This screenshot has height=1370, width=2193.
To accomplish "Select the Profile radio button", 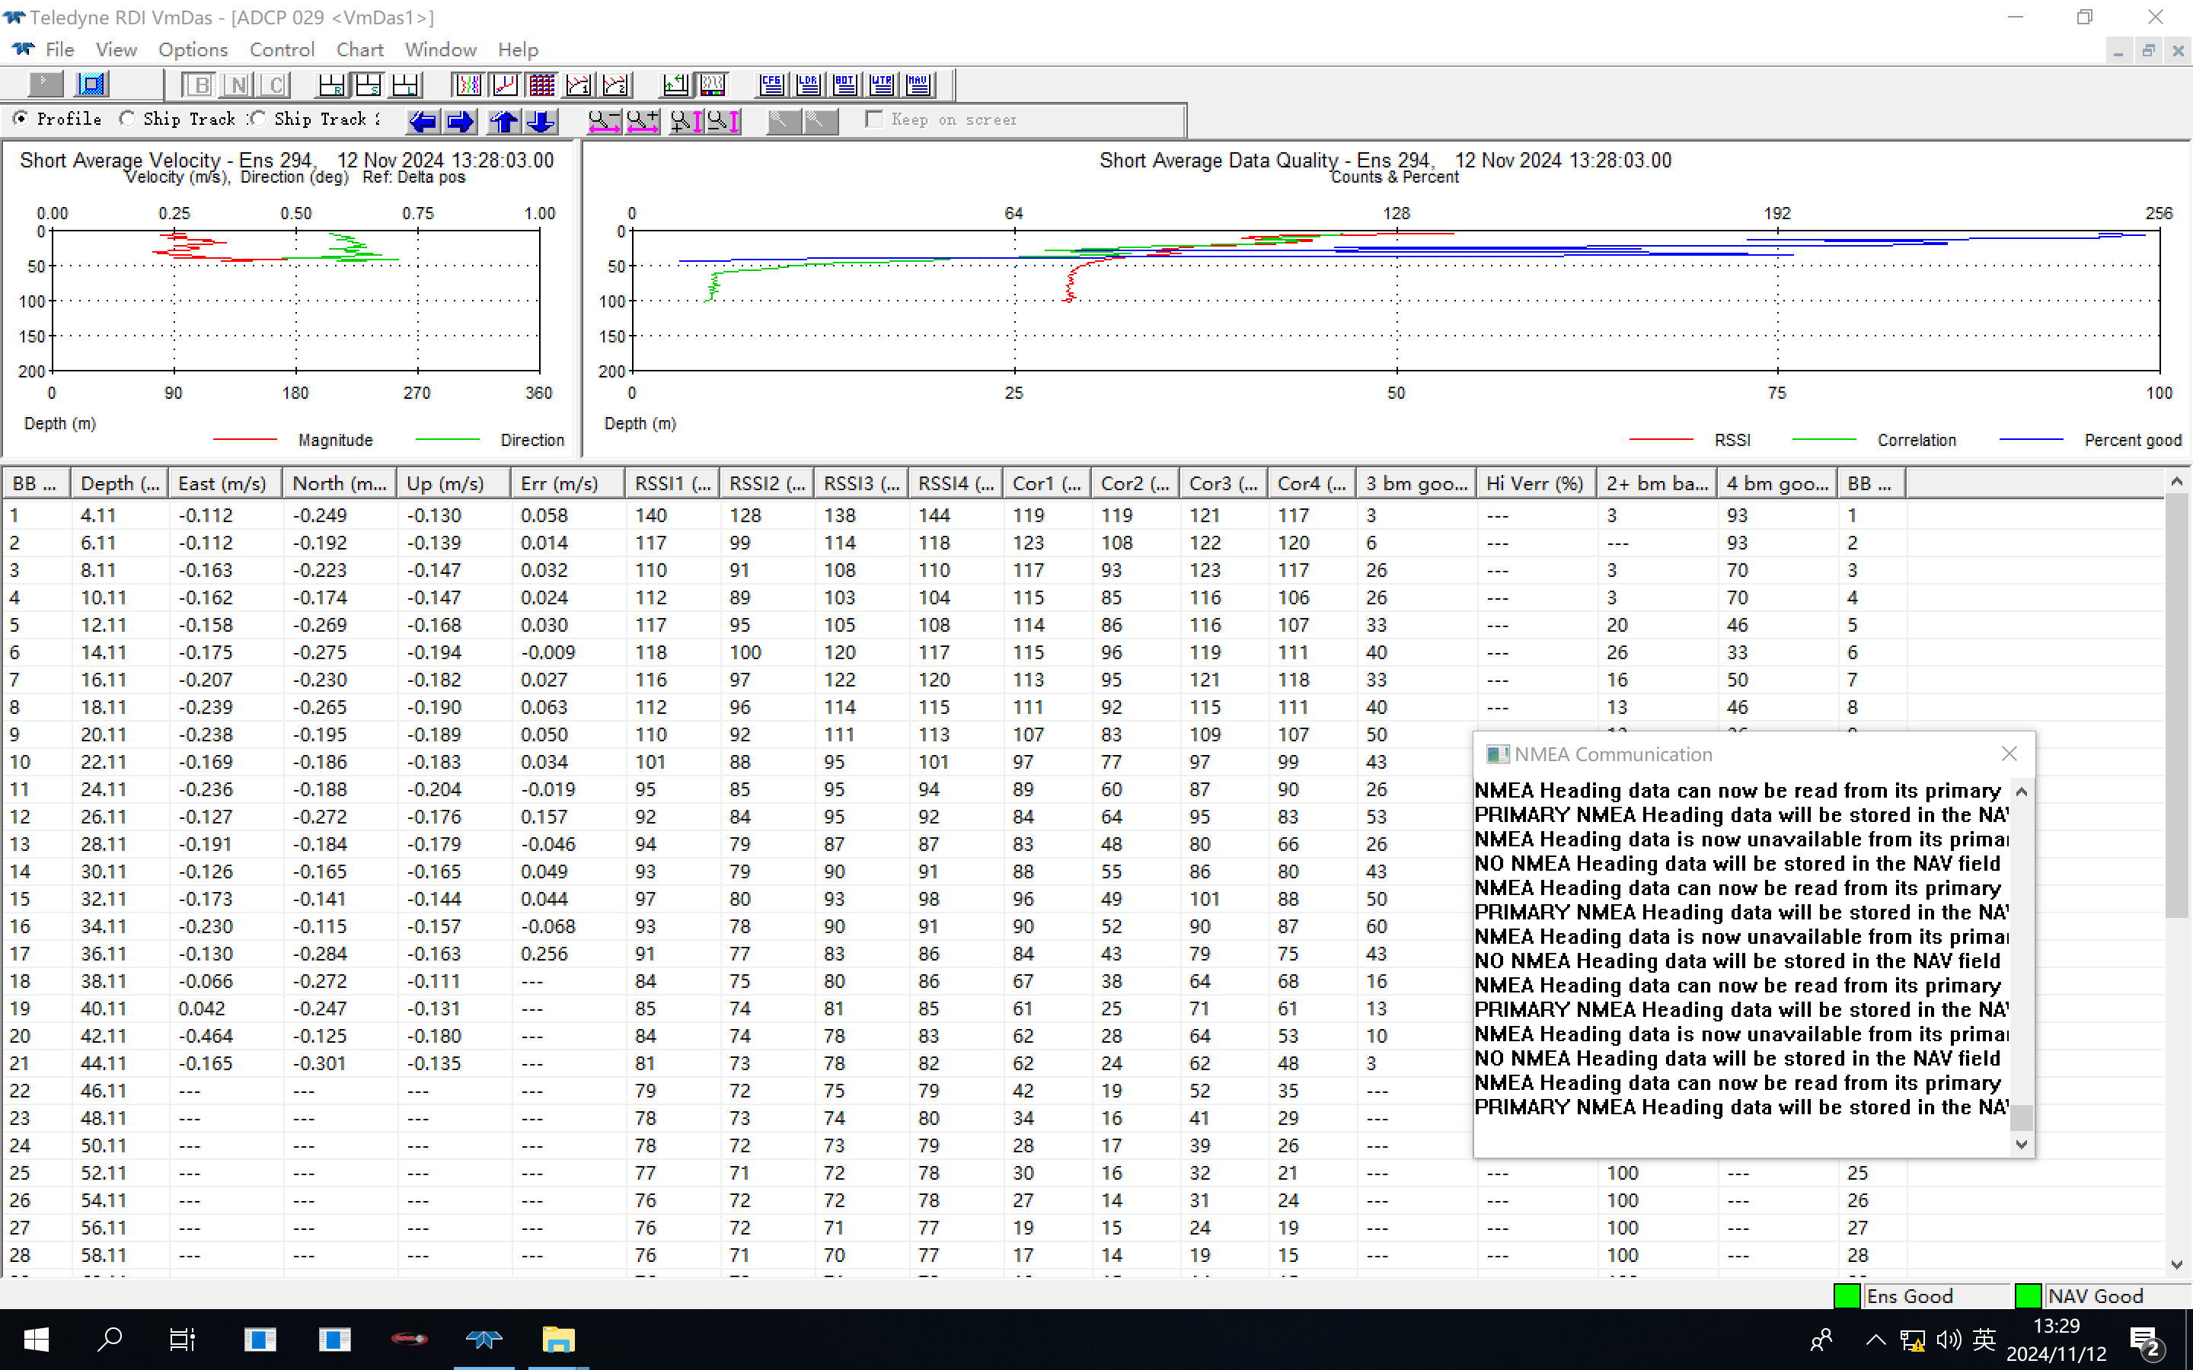I will 21,119.
